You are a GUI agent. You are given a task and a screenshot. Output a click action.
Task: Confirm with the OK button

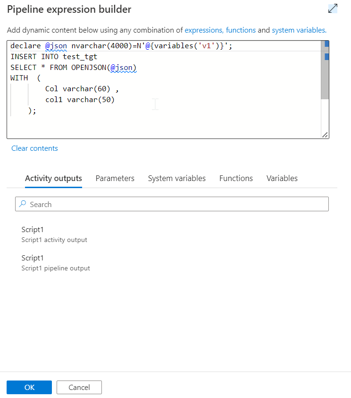[x=29, y=387]
